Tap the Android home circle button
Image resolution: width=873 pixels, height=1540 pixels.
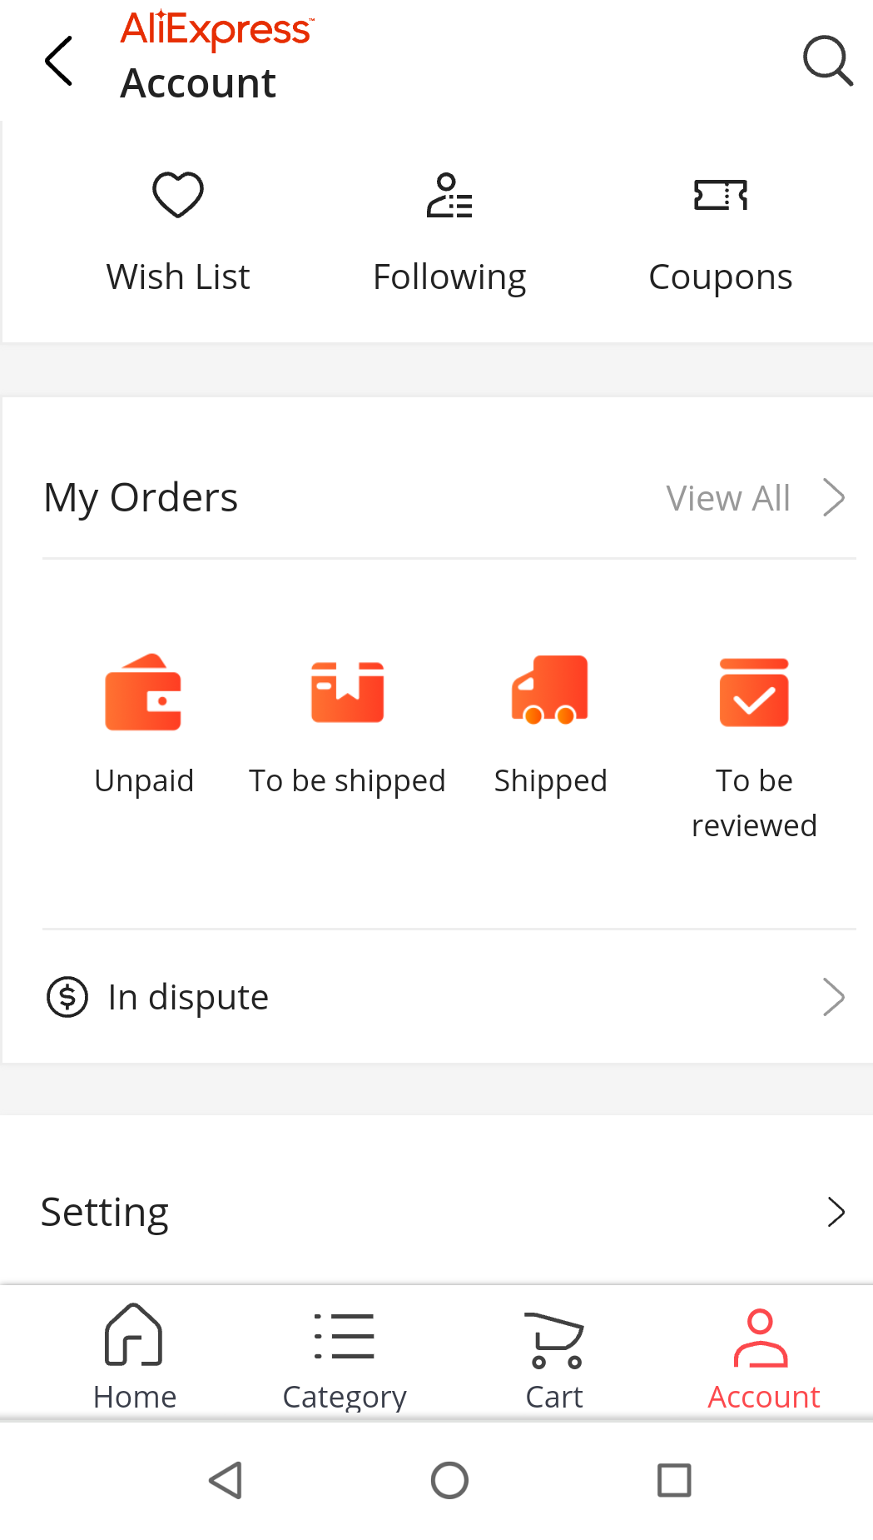449,1480
